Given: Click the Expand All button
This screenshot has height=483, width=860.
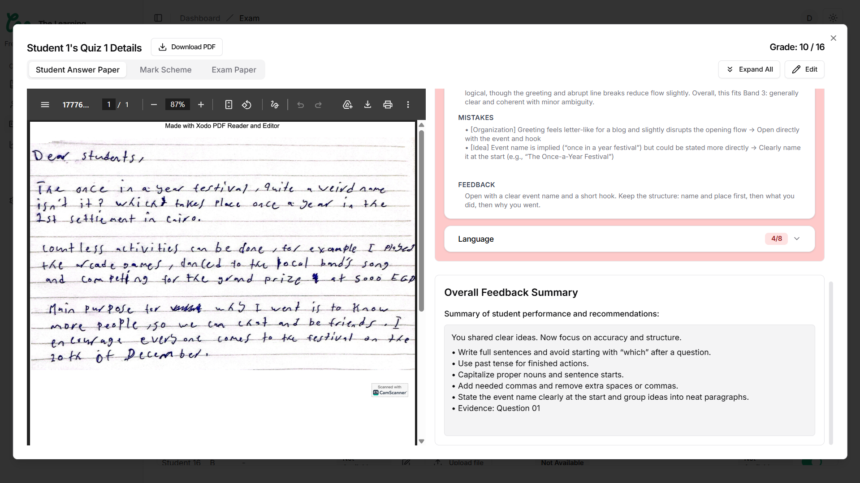Looking at the screenshot, I should pyautogui.click(x=749, y=69).
